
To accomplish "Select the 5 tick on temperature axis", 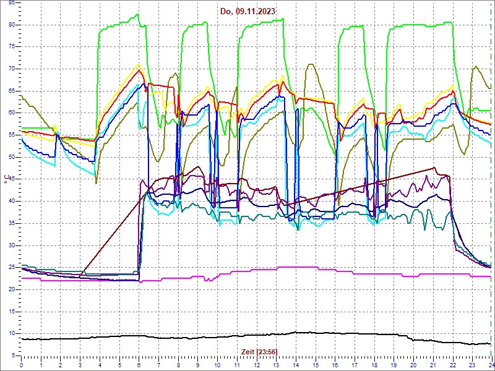I will point(13,356).
